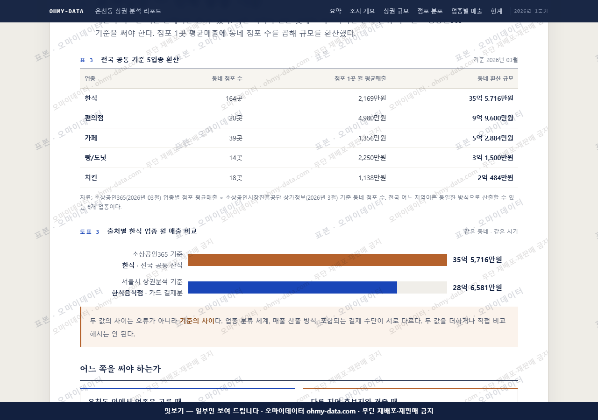This screenshot has width=598, height=420.
Task: Click the 9억 9,600만원 table value
Action: pos(493,118)
